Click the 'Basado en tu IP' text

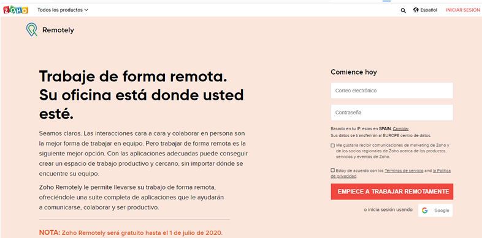tap(361, 129)
